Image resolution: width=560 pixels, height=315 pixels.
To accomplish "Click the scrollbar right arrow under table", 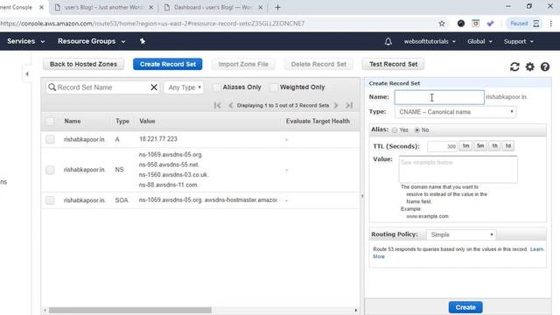I will (356, 310).
